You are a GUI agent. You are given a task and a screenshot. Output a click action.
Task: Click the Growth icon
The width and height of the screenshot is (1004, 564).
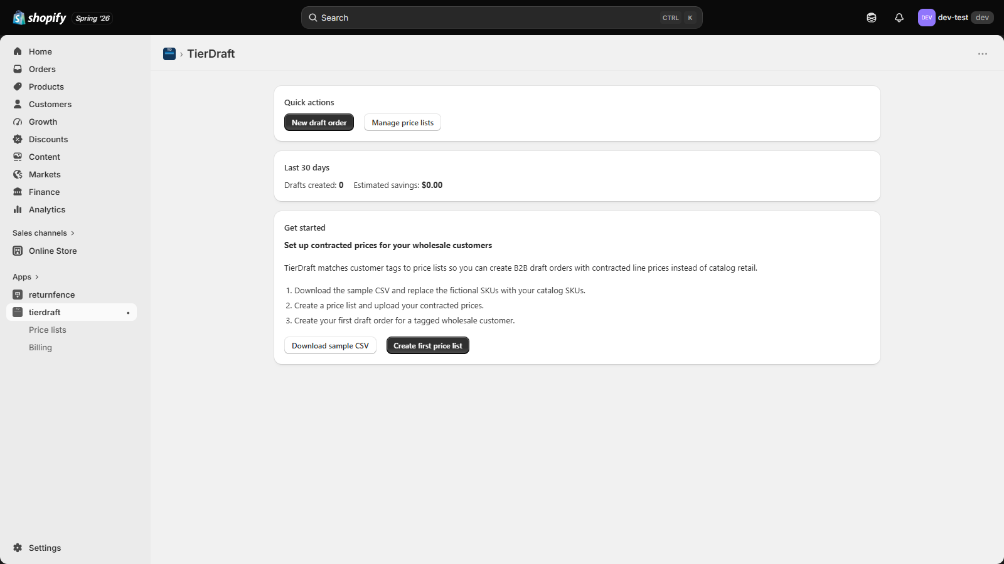click(18, 122)
